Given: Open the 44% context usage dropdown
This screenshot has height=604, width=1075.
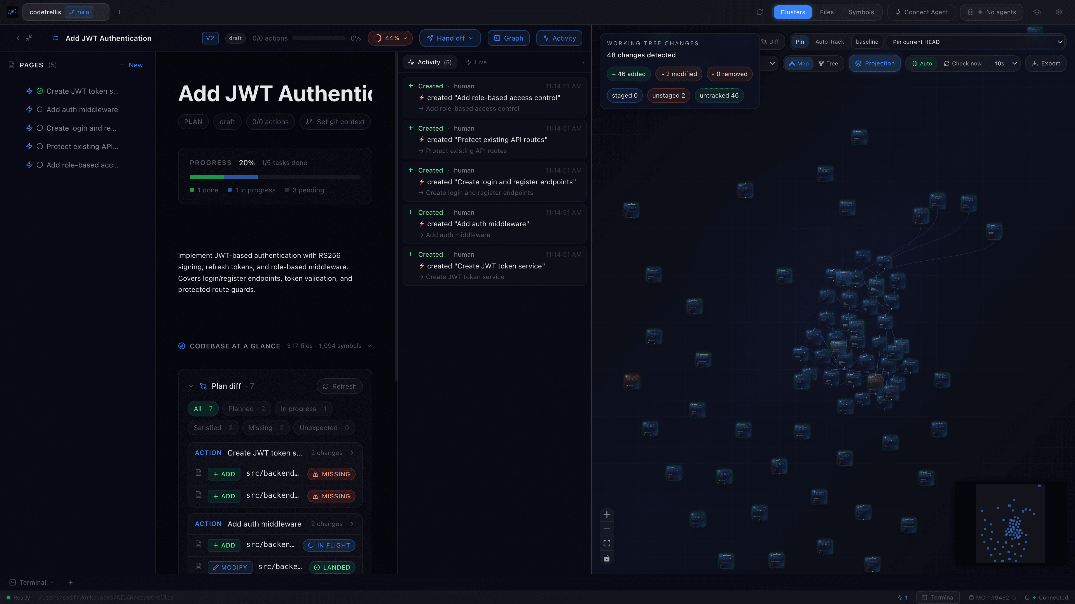Looking at the screenshot, I should [x=390, y=38].
